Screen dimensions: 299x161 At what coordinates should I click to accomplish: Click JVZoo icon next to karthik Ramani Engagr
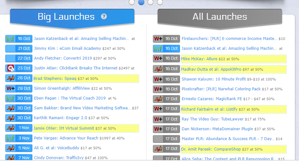[x=10, y=118]
